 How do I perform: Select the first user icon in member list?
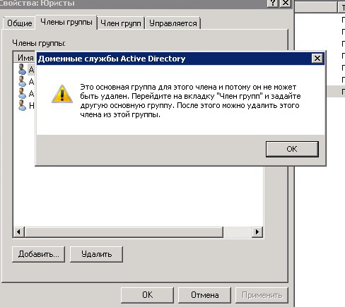pyautogui.click(x=22, y=69)
